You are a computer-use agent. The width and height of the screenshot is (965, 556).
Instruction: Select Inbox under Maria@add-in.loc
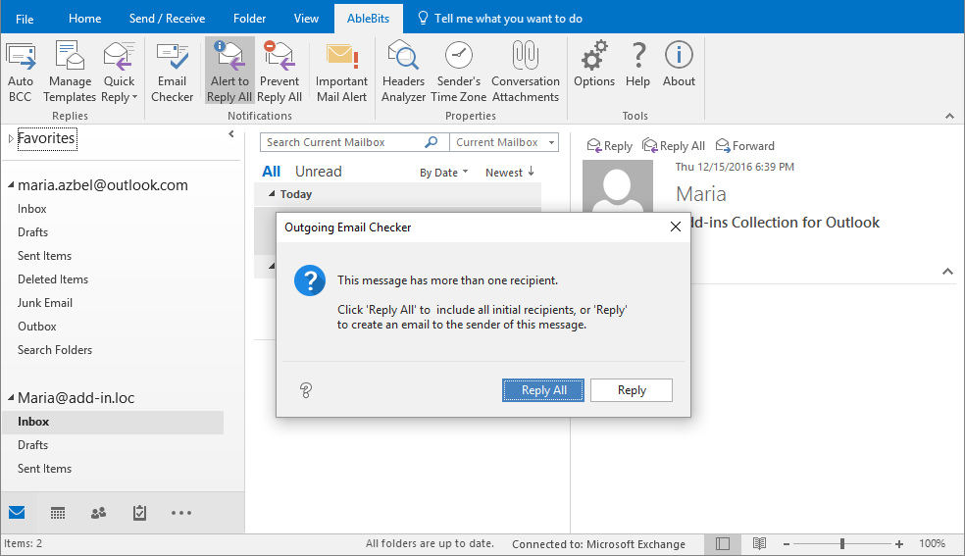[x=113, y=422]
